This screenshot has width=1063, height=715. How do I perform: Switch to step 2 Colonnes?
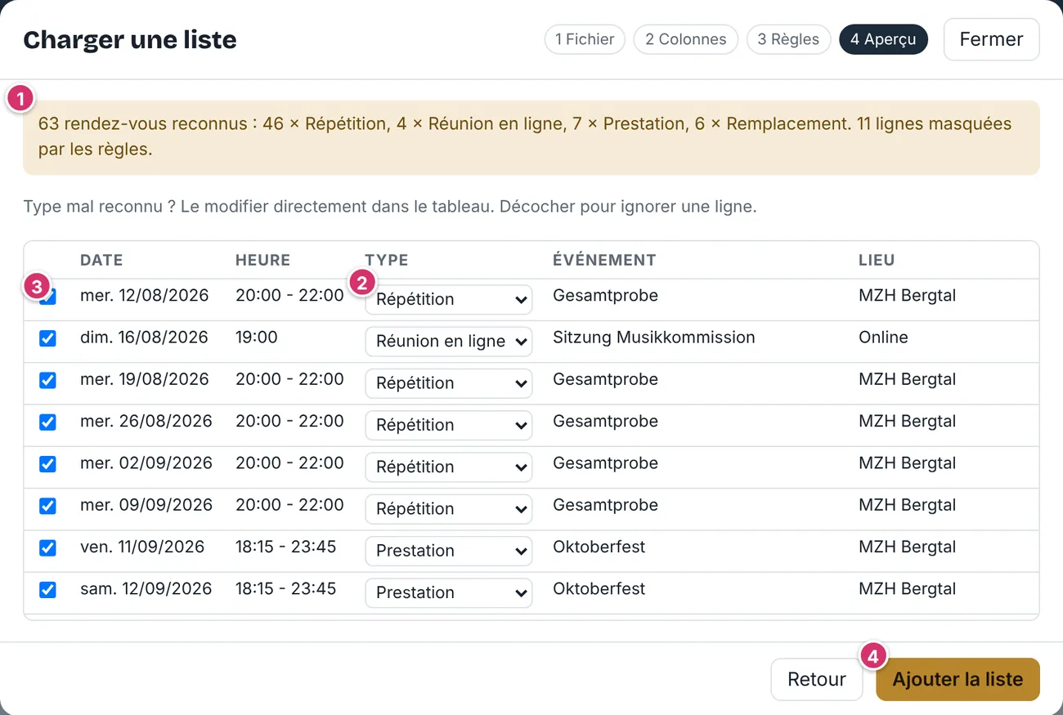(685, 39)
